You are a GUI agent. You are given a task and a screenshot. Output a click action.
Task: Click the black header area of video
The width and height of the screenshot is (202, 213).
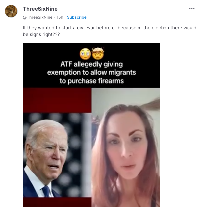91,65
